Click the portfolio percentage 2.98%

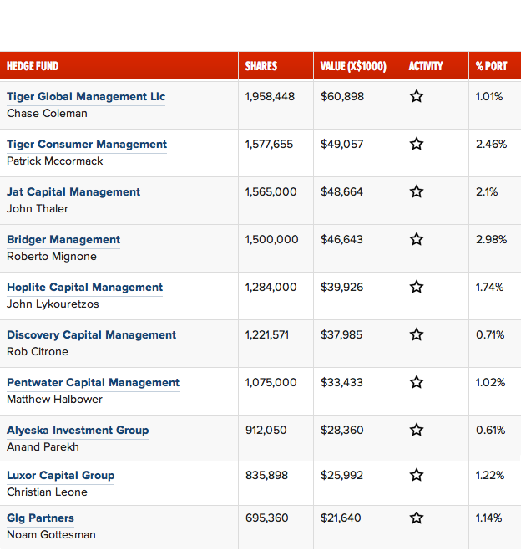point(491,239)
